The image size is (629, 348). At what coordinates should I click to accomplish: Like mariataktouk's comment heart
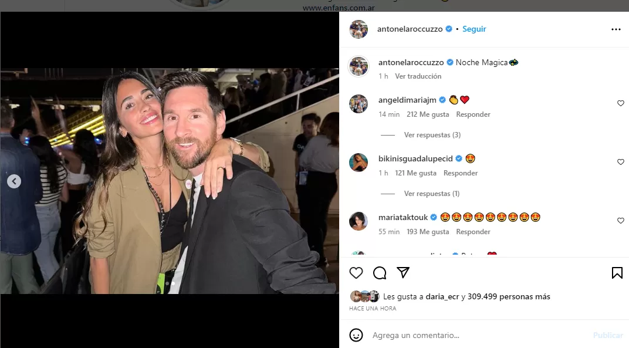621,221
